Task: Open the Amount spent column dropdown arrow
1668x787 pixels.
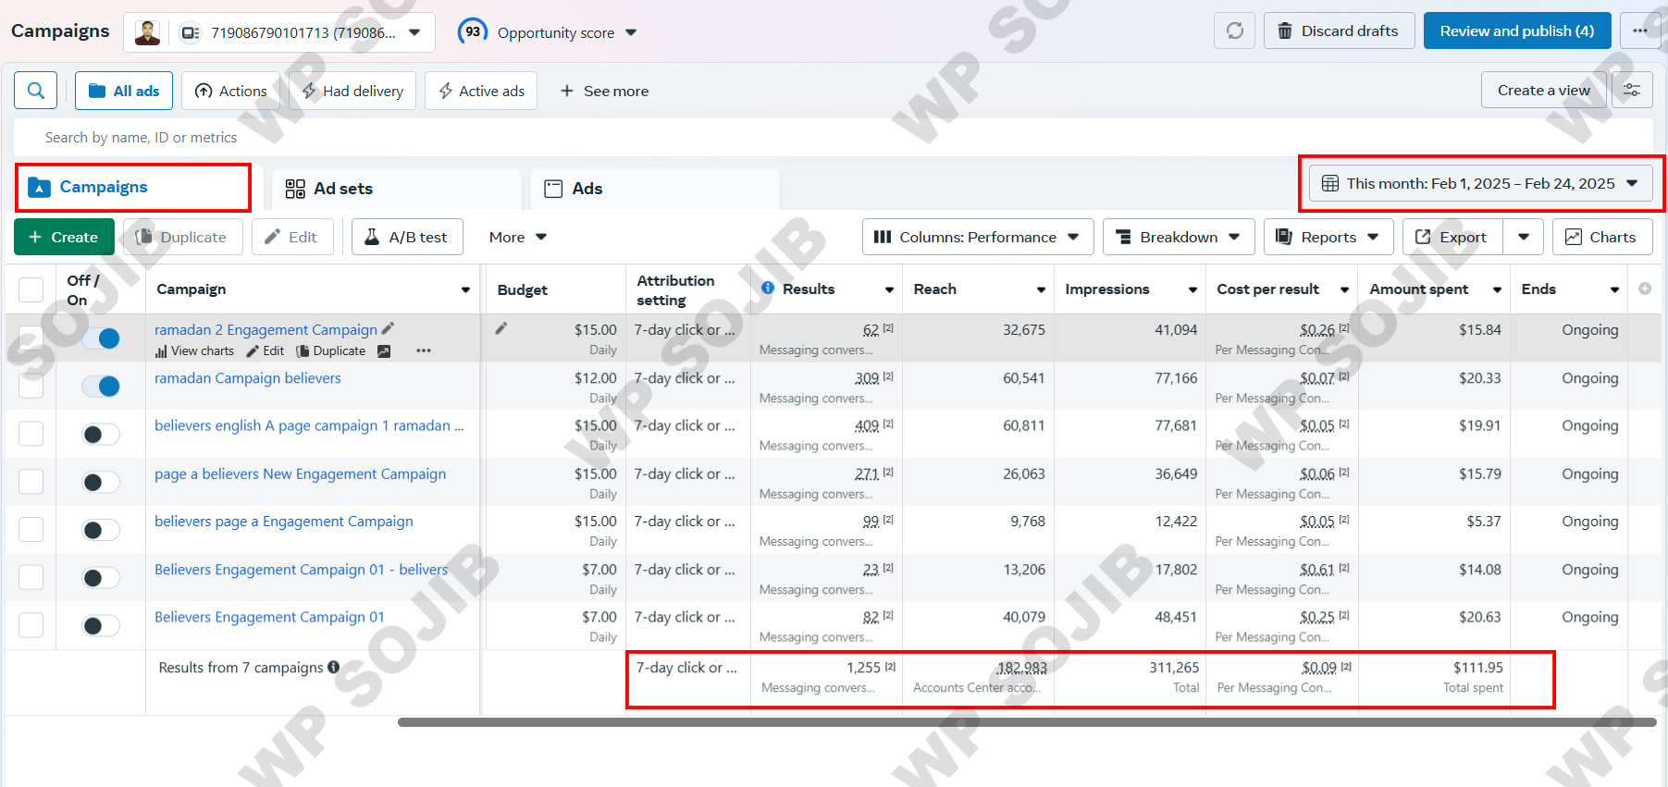Action: [1497, 289]
